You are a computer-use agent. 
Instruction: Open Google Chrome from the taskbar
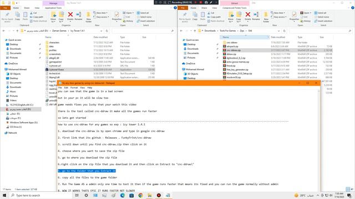[140, 195]
